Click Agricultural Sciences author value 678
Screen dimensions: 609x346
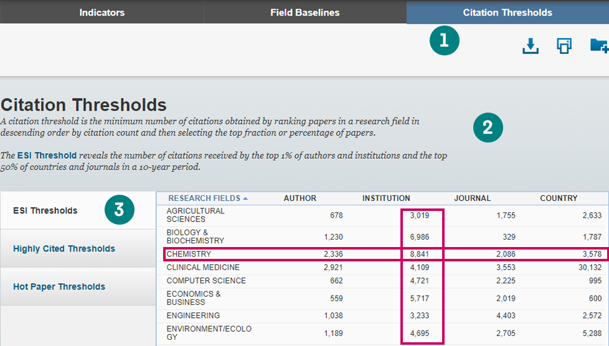click(336, 215)
